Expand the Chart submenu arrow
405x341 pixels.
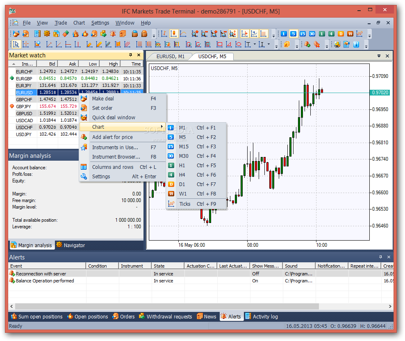162,126
